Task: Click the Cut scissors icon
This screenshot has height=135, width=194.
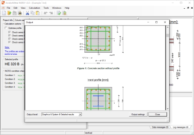Action: (27, 13)
